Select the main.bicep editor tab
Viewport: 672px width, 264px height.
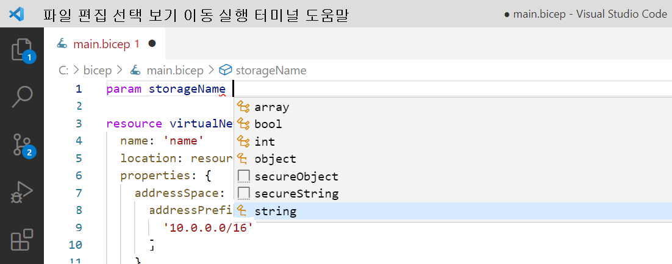coord(104,44)
